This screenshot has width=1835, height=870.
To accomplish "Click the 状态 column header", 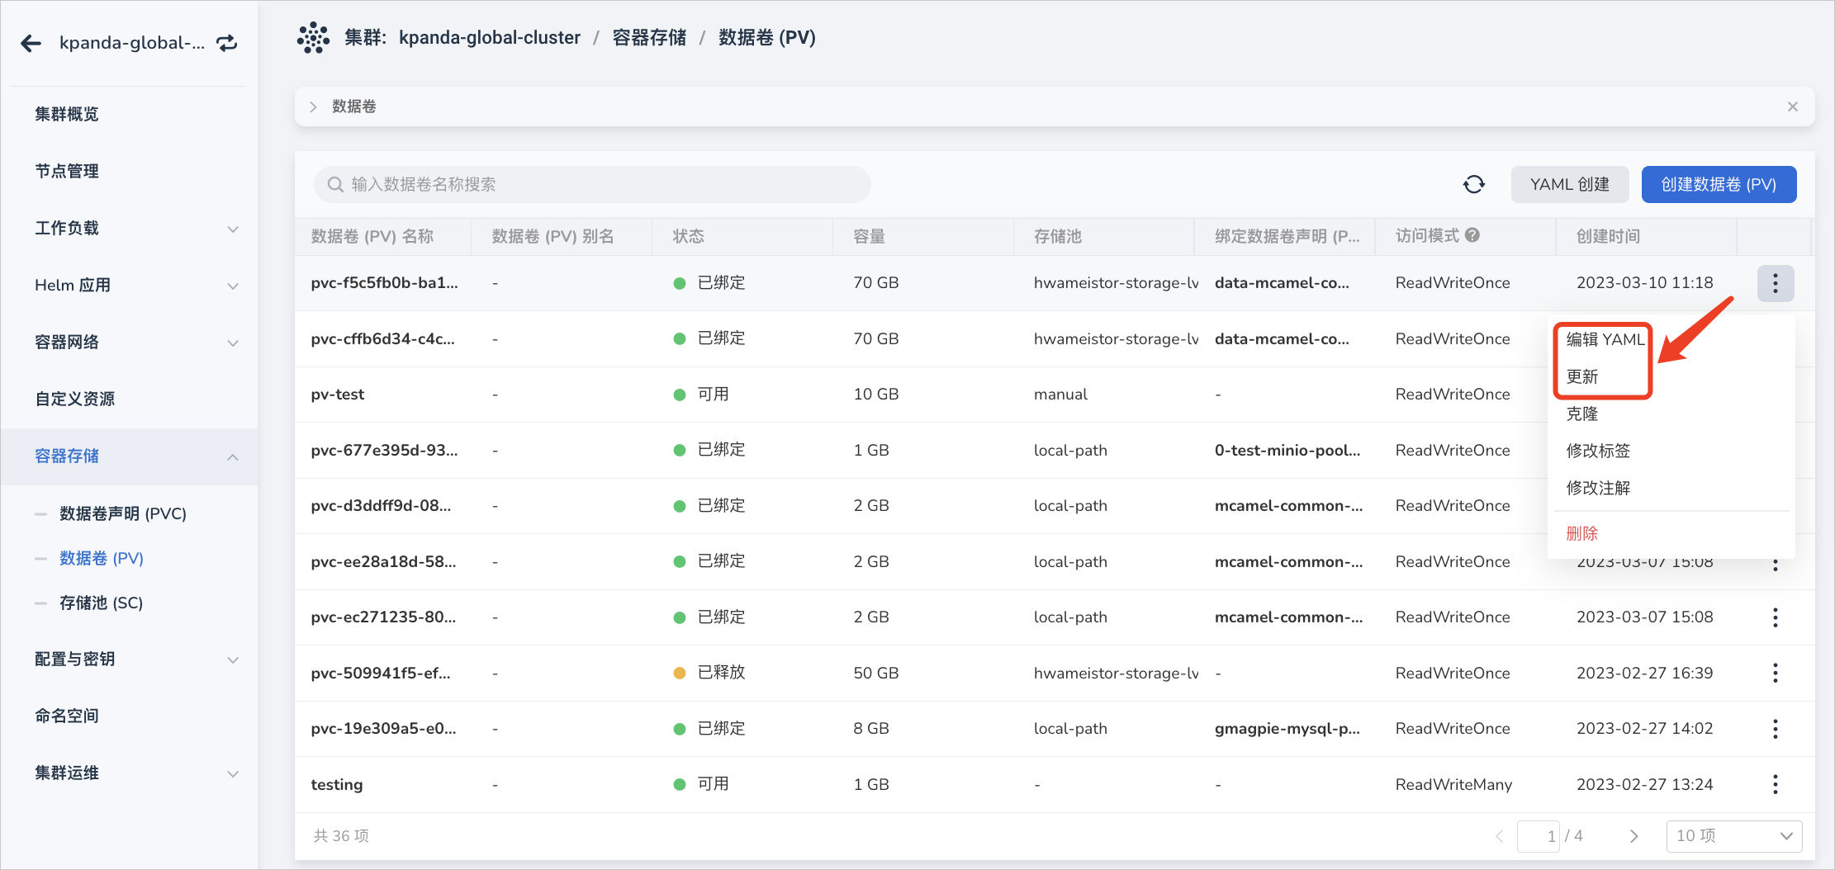I will coord(689,236).
